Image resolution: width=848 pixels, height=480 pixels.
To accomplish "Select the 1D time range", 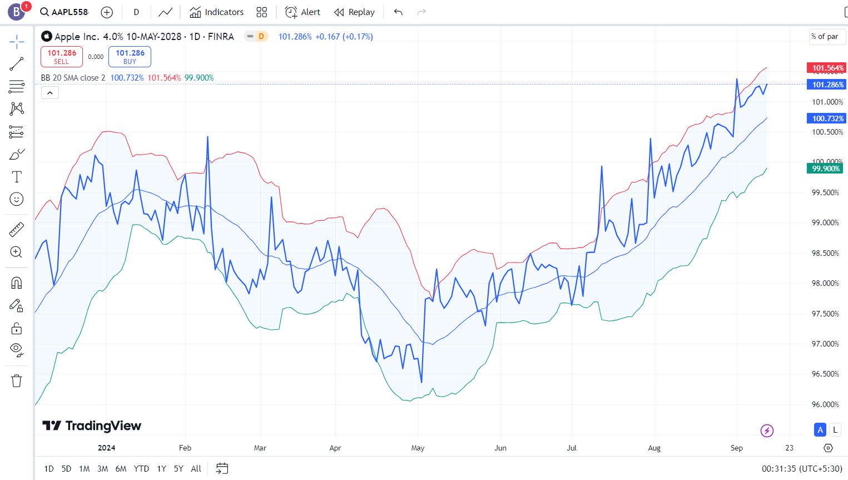I will click(x=49, y=469).
